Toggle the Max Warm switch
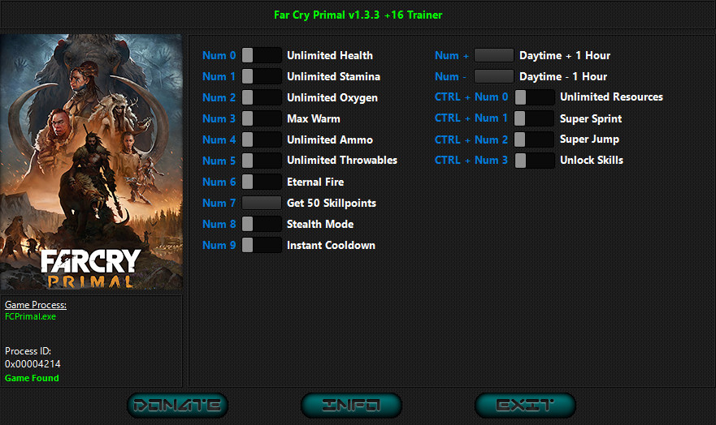Viewport: 716px width, 425px height. [x=262, y=118]
